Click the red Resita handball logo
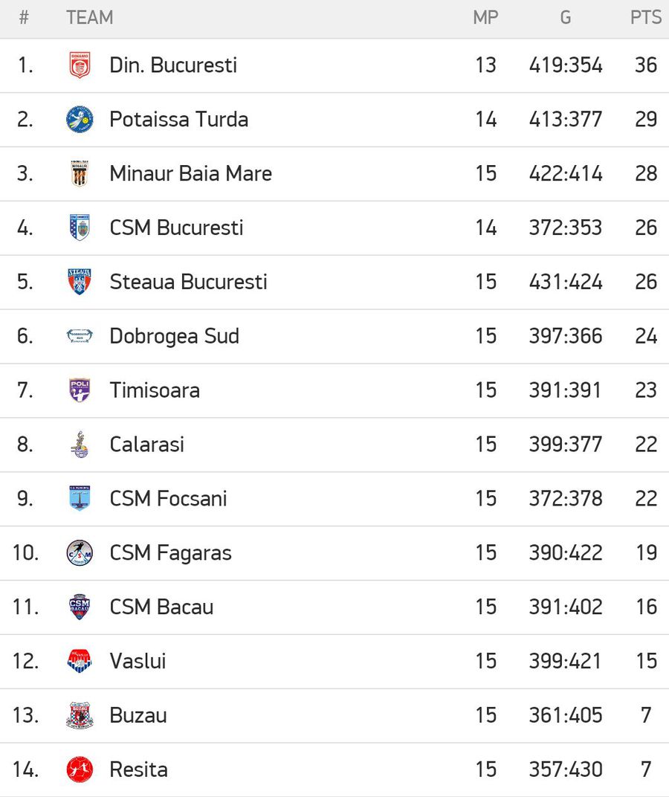 pos(80,769)
